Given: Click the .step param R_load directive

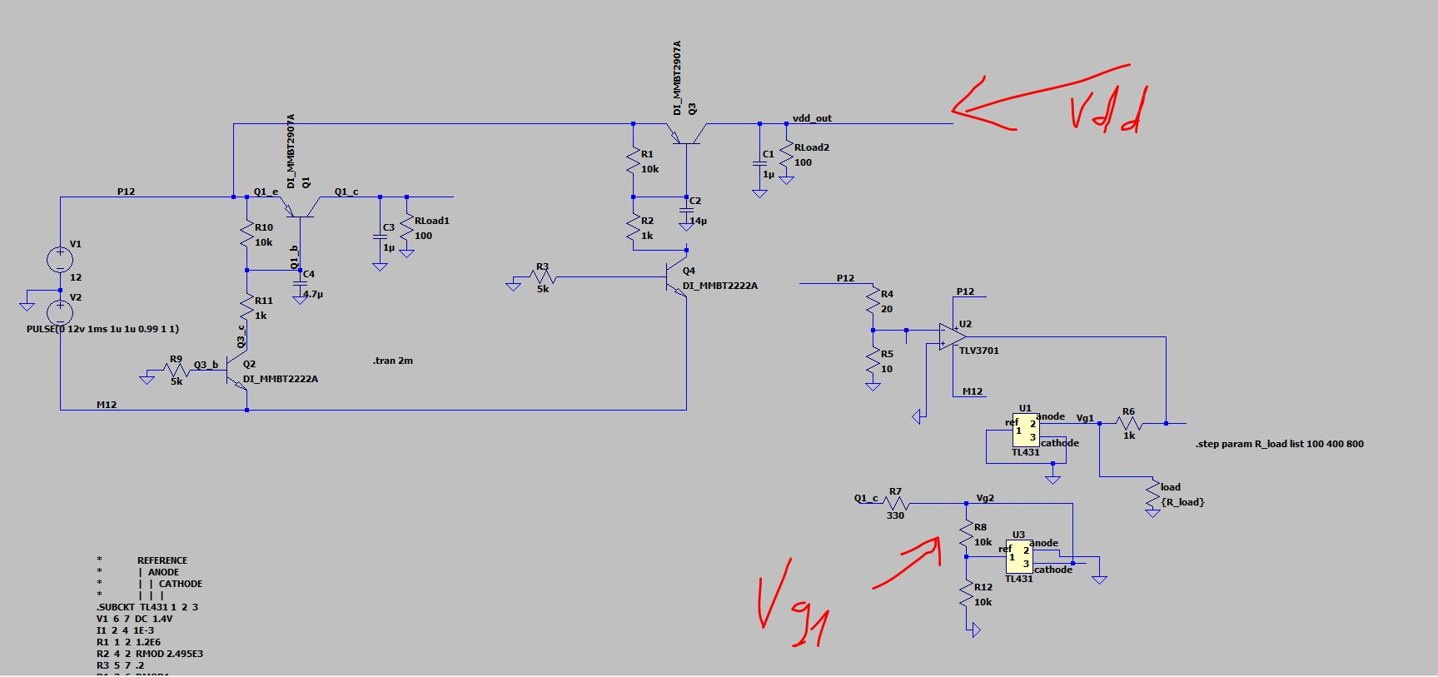Looking at the screenshot, I should click(x=1279, y=444).
